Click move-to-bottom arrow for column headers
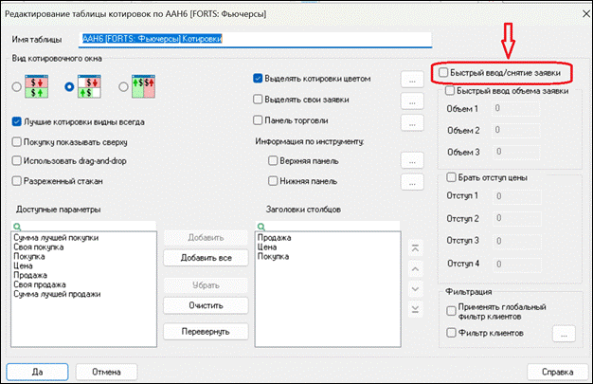593x384 pixels. [413, 309]
